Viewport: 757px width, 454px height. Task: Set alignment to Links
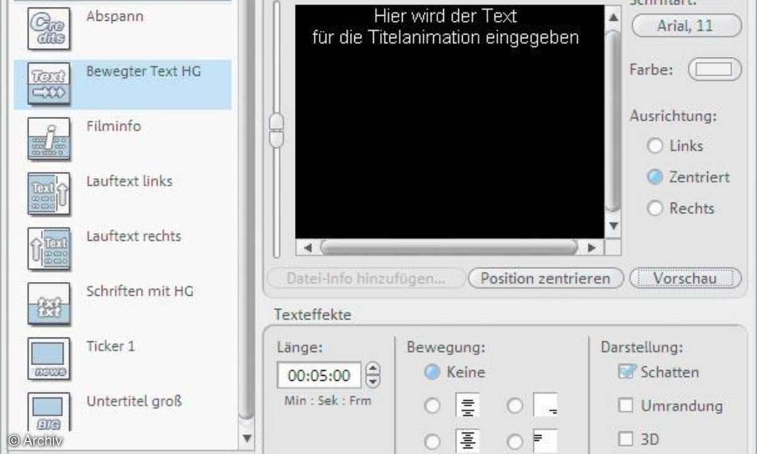(655, 146)
